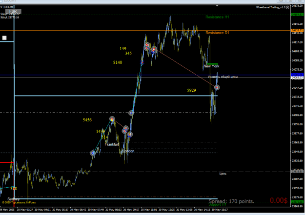Click the orange 24135.33 price tag
The image size is (305, 215).
click(x=297, y=30)
